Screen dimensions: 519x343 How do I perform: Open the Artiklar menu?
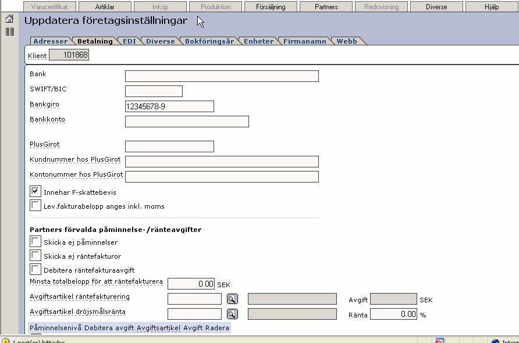[x=105, y=6]
